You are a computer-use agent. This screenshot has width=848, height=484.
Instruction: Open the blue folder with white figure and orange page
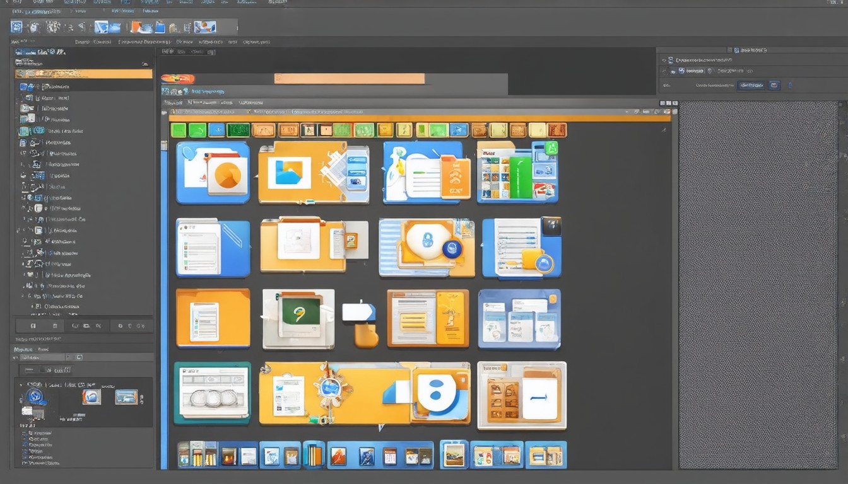coord(427,171)
